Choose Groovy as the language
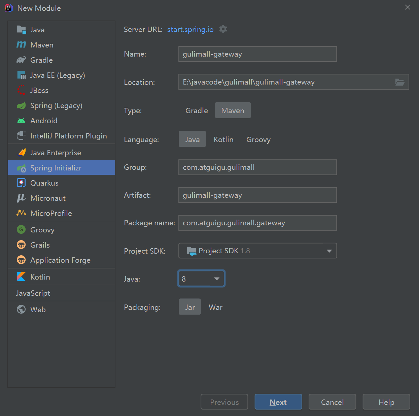The image size is (419, 416). click(x=258, y=139)
